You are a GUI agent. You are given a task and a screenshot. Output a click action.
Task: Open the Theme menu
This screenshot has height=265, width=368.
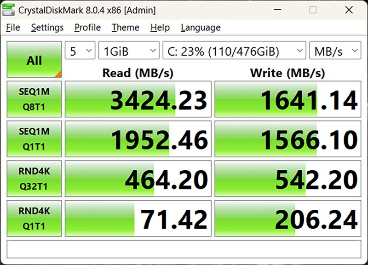point(125,28)
